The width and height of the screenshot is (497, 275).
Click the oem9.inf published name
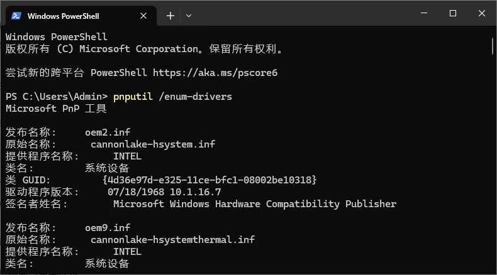pos(108,228)
